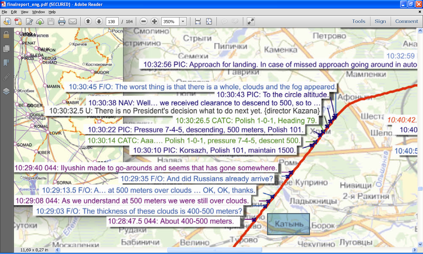Open the Help menu
The width and height of the screenshot is (423, 254).
click(52, 12)
